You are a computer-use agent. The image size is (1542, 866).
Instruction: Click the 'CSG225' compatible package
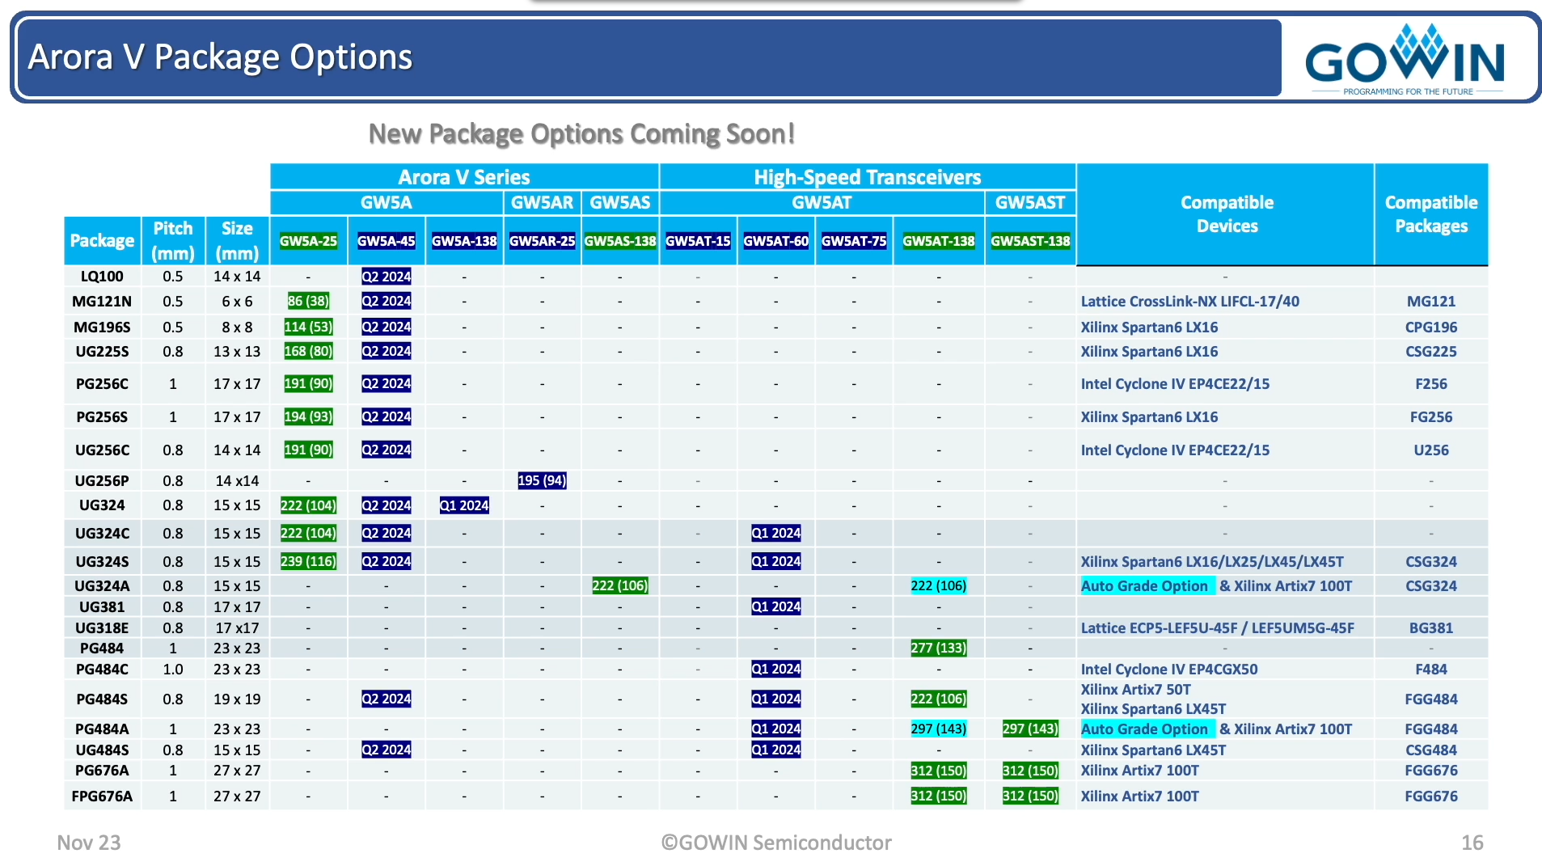(x=1430, y=352)
